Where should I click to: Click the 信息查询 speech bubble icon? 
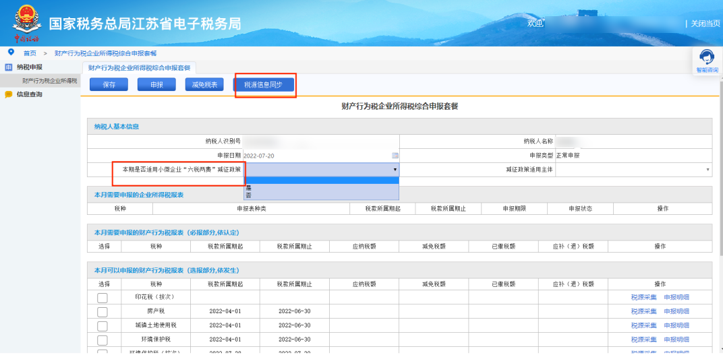(x=8, y=94)
